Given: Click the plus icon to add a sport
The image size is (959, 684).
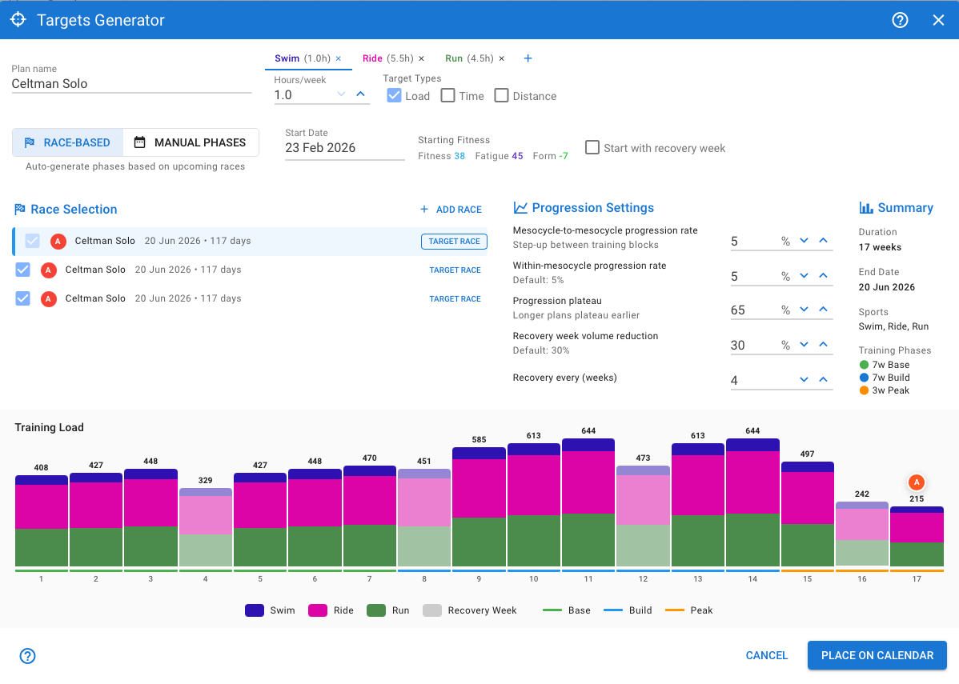Looking at the screenshot, I should tap(528, 58).
